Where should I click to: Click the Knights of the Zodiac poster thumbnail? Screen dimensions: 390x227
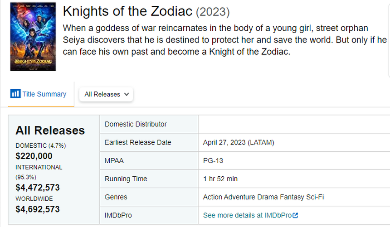point(33,37)
